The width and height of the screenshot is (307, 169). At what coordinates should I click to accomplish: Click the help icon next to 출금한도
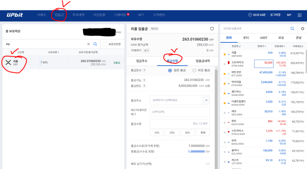tap(144, 86)
